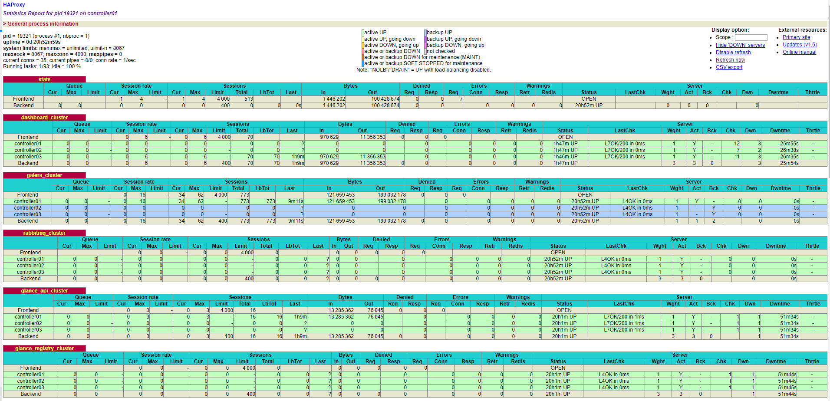This screenshot has width=830, height=401.
Task: Select controller03 in the rabbitmq_cluster table
Action: click(x=30, y=272)
